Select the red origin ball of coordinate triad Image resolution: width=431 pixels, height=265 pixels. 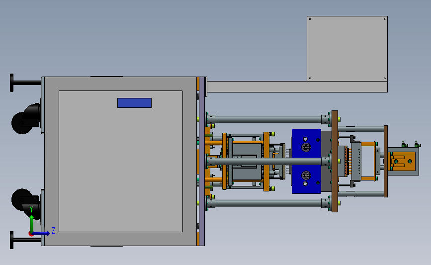click(x=31, y=234)
